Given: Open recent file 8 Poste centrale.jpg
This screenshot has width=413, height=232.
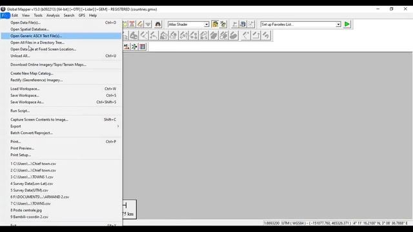Looking at the screenshot, I should 61,210.
